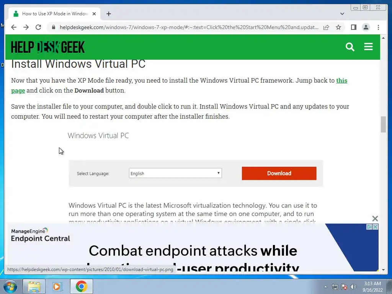This screenshot has width=392, height=294.
Task: Open Help Desk Geek home logo
Action: (x=48, y=47)
